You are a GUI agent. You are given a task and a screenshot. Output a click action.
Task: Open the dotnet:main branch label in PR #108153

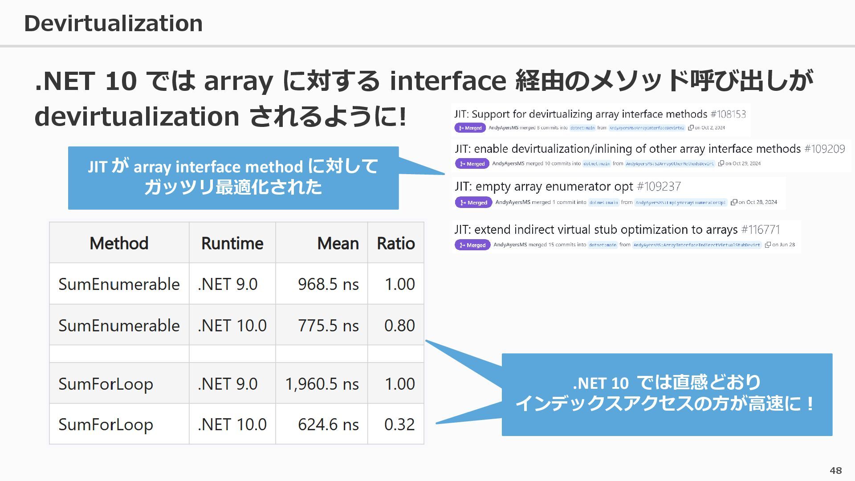coord(582,128)
